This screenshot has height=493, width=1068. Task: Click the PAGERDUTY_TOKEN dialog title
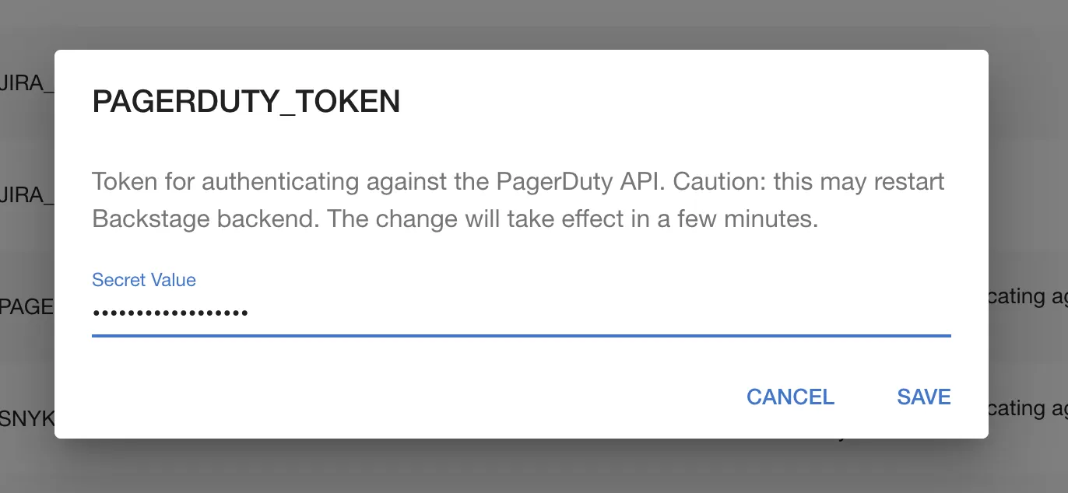point(246,101)
